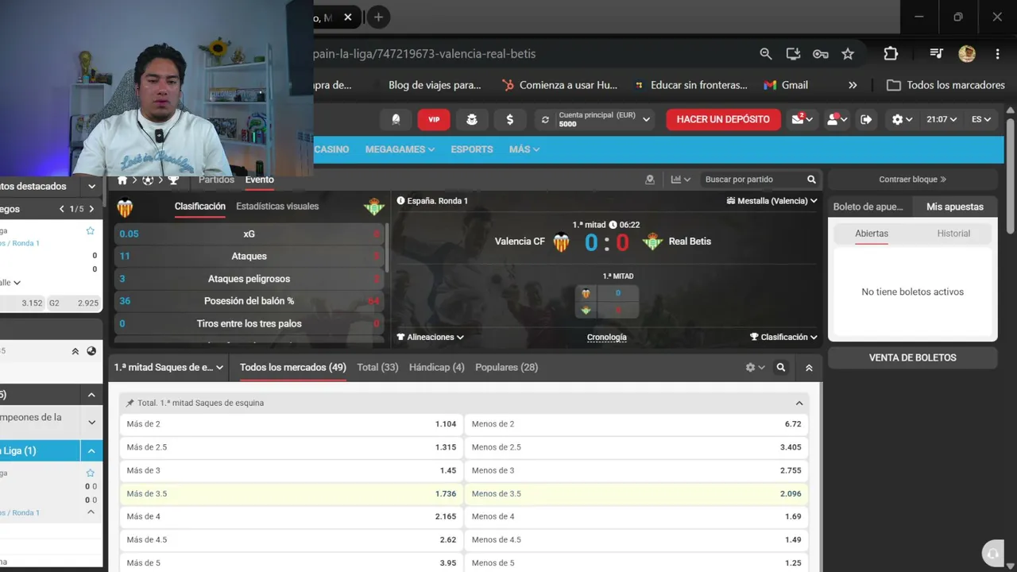Click the rocket icon in site header
Screen dimensions: 1017x572
(396, 119)
